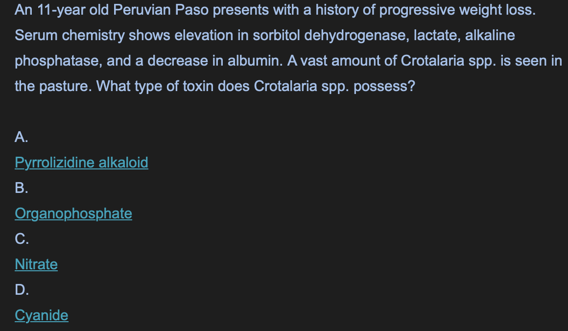Click the word albumin in the question
This screenshot has width=568, height=331.
coord(255,61)
